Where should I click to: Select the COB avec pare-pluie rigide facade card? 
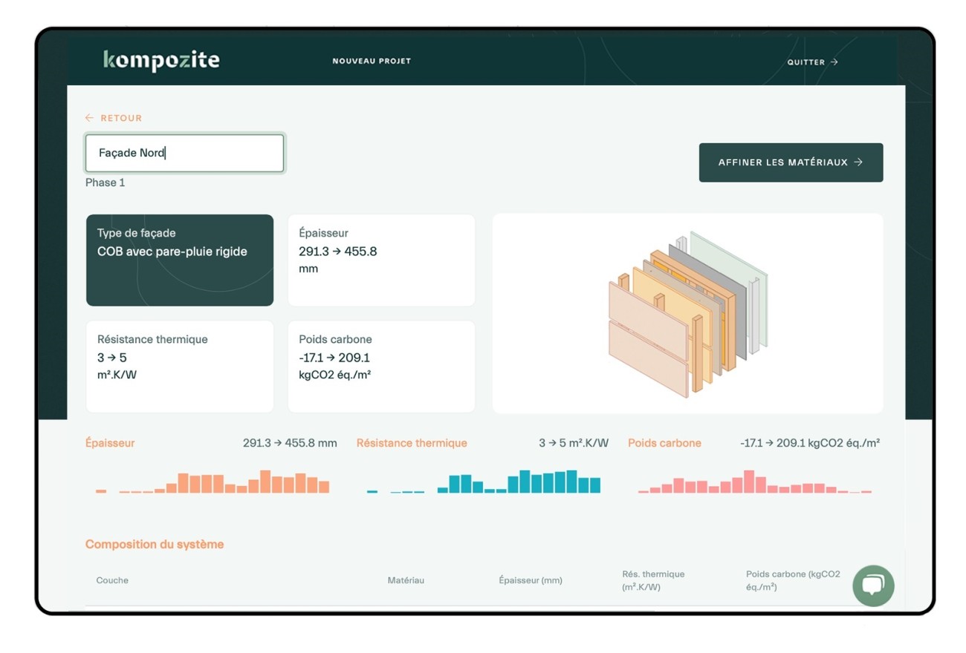coord(180,260)
